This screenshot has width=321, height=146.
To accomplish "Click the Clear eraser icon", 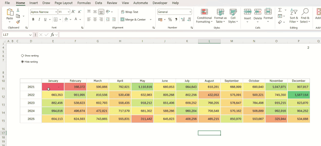I will pos(280,22).
